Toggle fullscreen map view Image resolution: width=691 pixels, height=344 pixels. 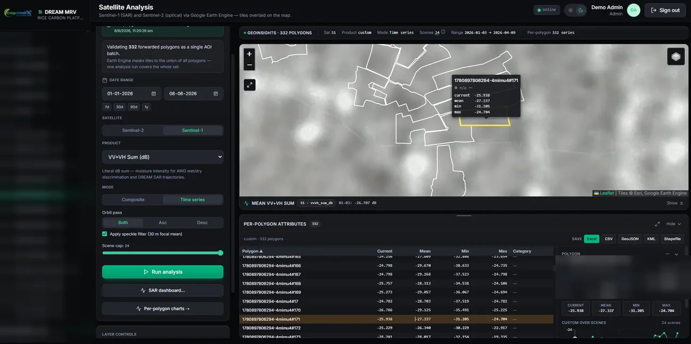click(x=249, y=85)
